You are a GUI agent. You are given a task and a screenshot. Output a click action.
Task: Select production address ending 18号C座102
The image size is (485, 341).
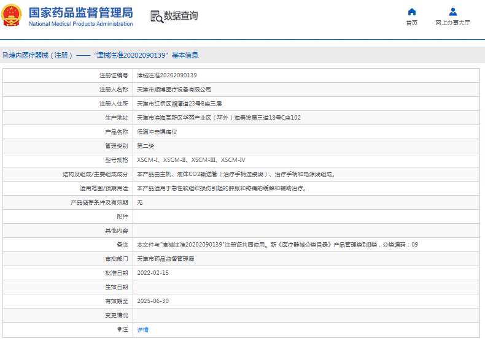219,118
